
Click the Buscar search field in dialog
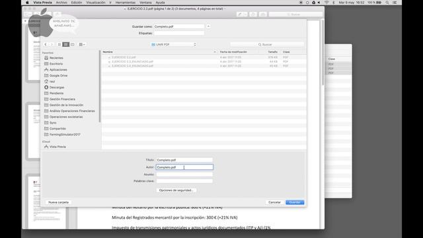267,44
